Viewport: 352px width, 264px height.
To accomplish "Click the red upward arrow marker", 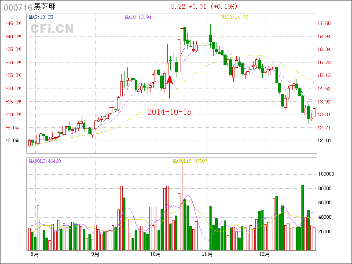I will tap(169, 87).
